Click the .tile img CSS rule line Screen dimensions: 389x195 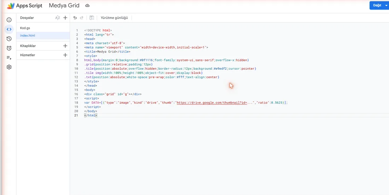(x=143, y=73)
